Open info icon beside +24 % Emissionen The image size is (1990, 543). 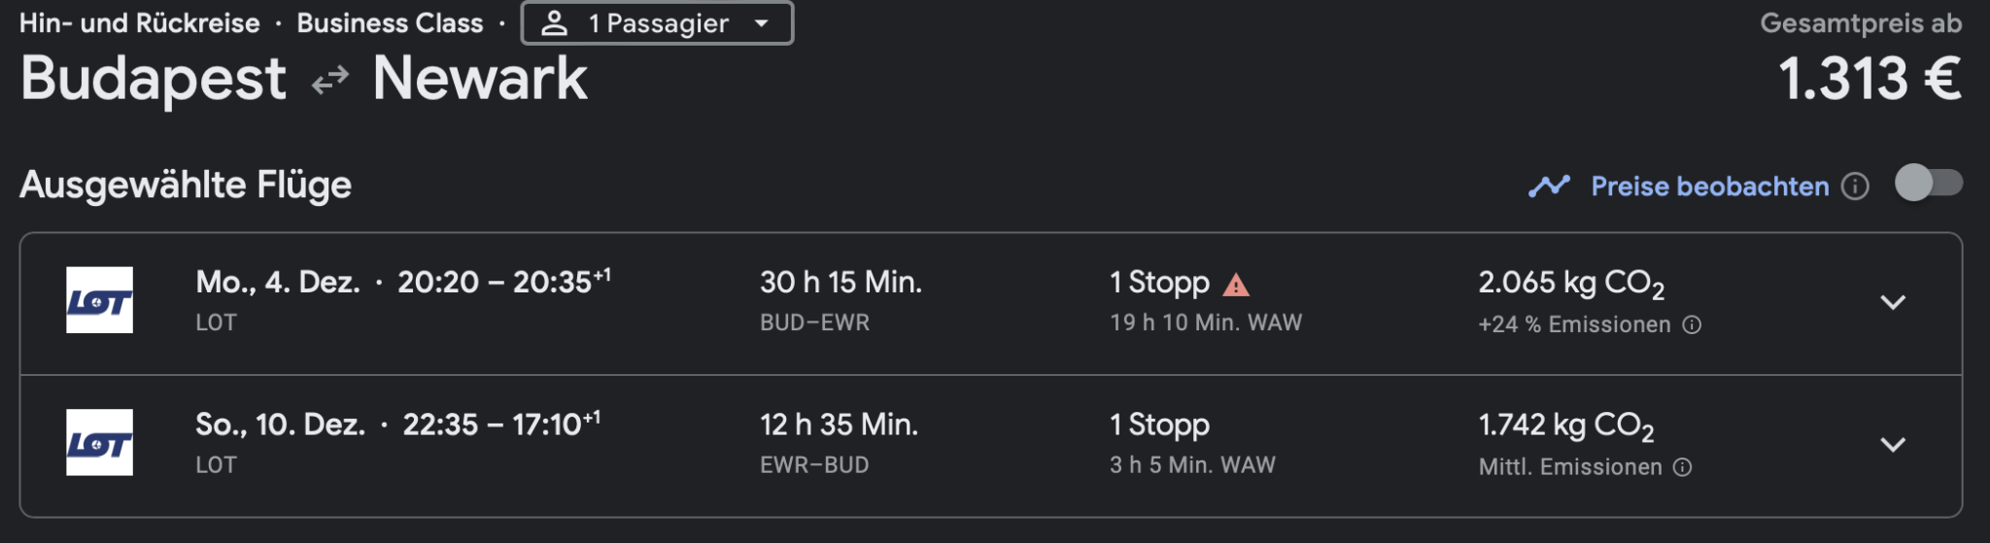[x=1692, y=324]
